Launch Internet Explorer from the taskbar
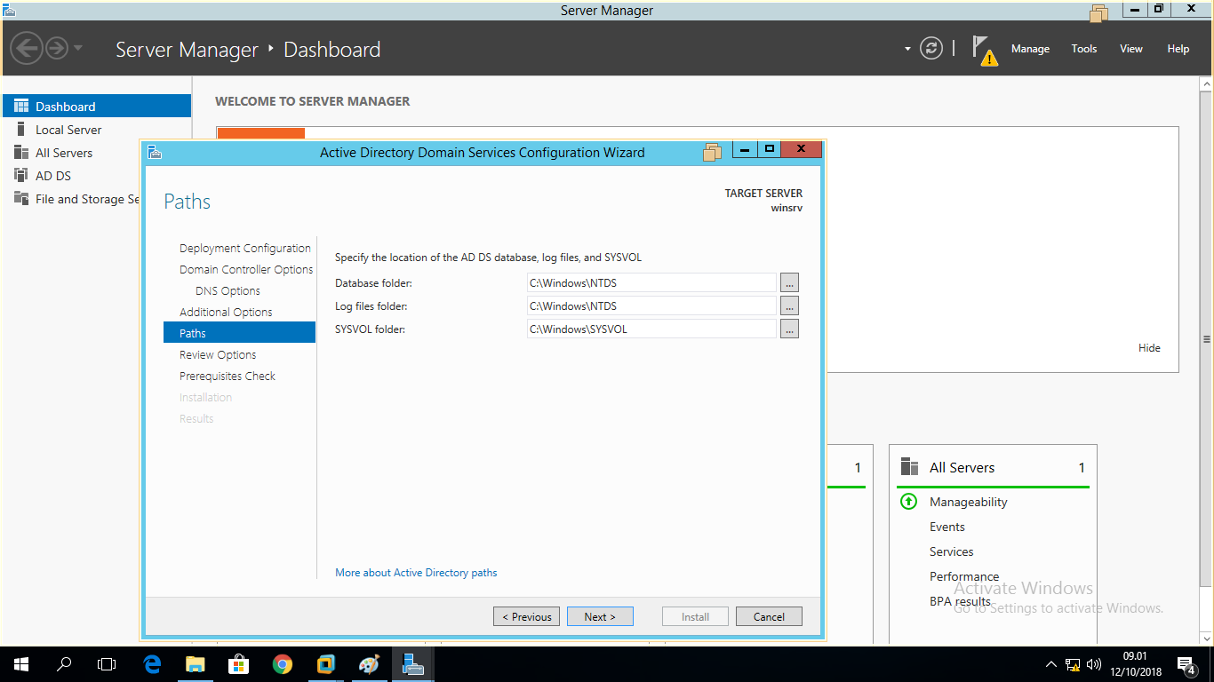 tap(152, 663)
